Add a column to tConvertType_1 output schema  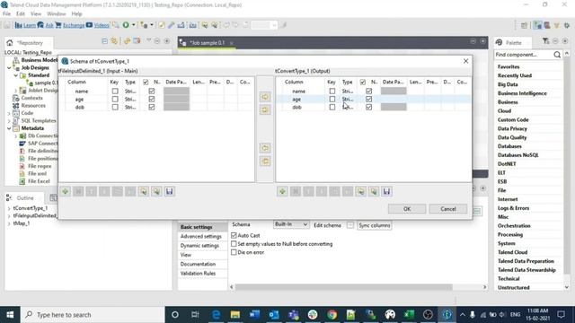282,191
